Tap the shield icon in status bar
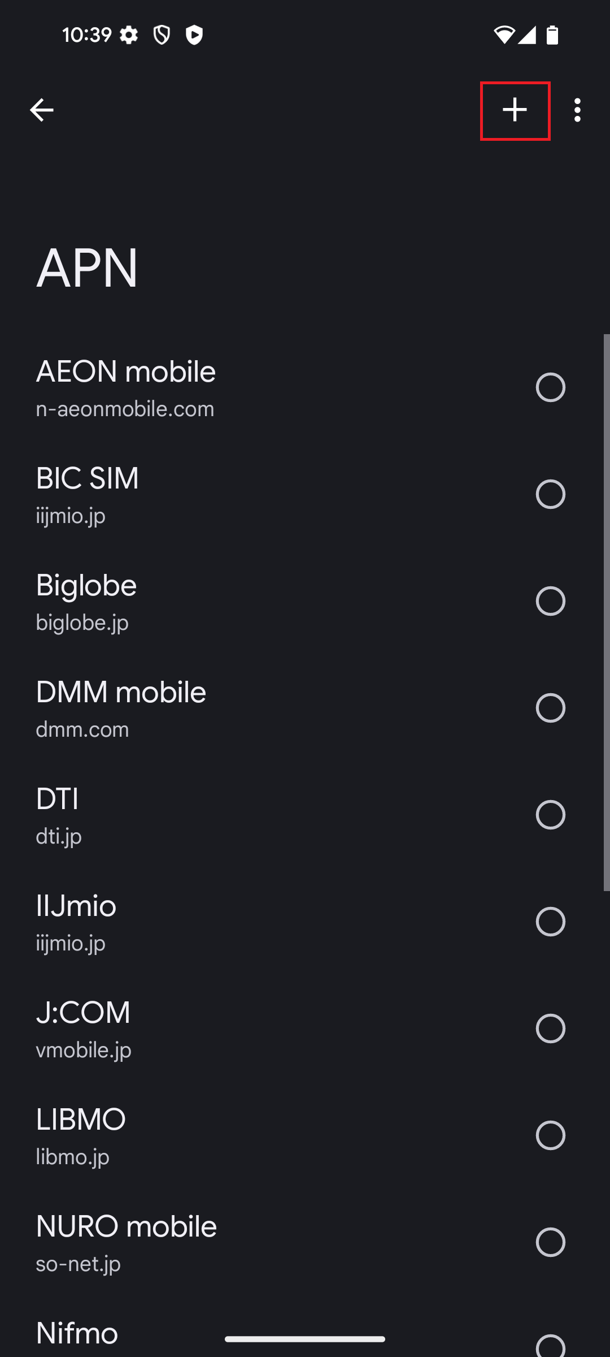 coord(162,36)
